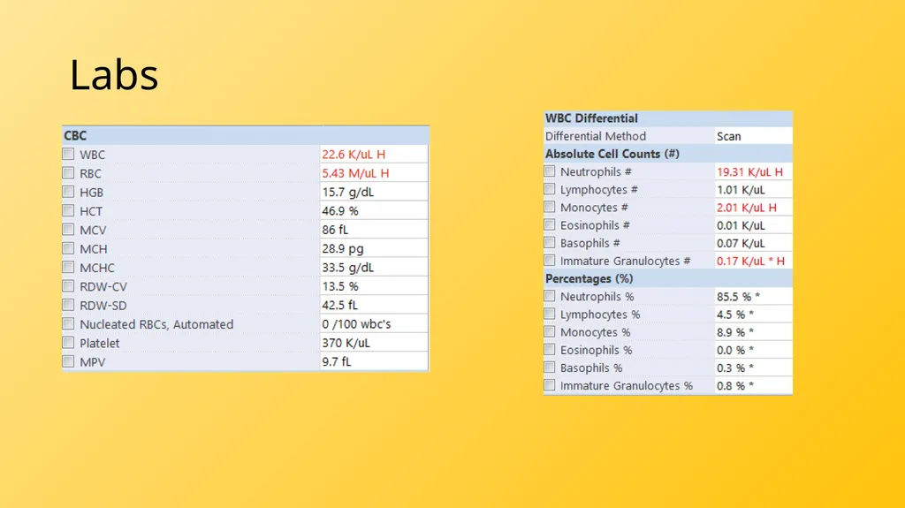Toggle the Monocytes % checkbox
Image resolution: width=905 pixels, height=508 pixels.
tap(550, 332)
